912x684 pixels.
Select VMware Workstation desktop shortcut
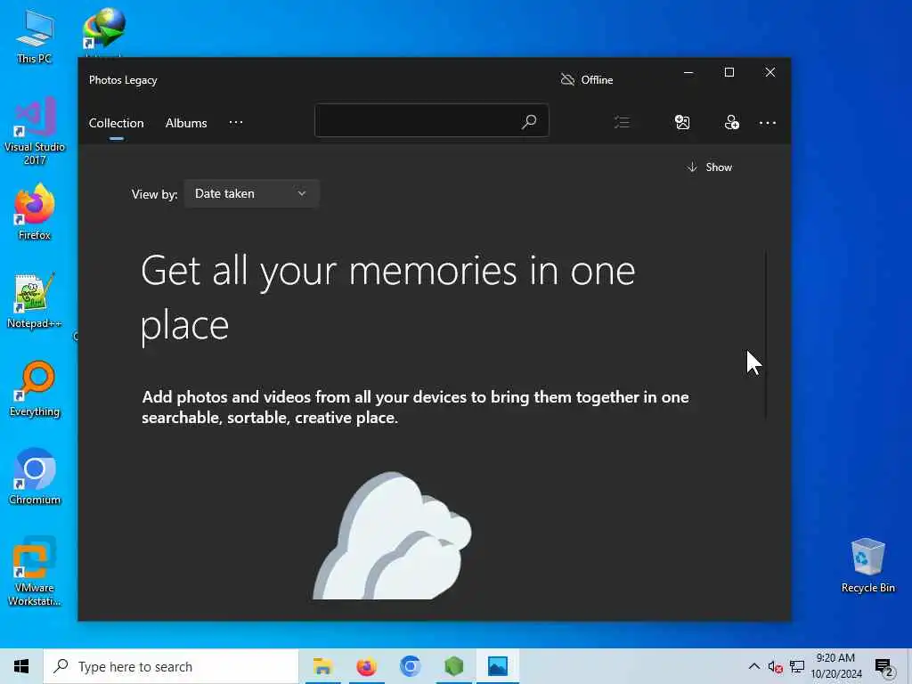click(35, 571)
